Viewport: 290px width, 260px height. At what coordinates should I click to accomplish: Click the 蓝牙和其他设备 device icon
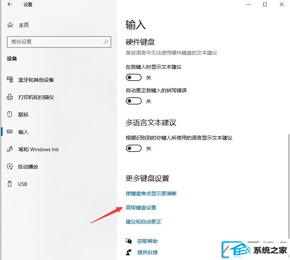click(x=10, y=80)
